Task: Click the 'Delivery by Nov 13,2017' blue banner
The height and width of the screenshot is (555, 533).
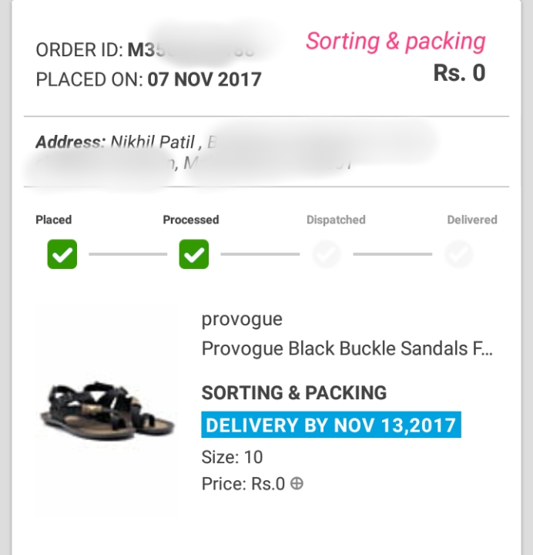Action: coord(331,425)
